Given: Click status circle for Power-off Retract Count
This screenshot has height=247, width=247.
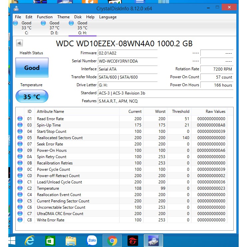Looking at the screenshot, I should pyautogui.click(x=20, y=175).
